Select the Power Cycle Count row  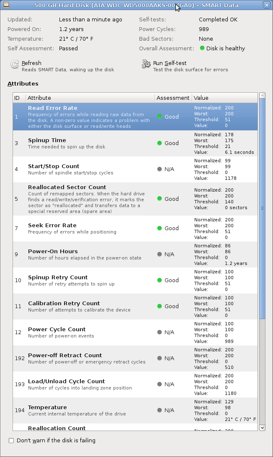[x=135, y=332]
